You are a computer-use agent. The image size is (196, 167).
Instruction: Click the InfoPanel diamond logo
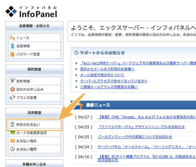click(x=11, y=11)
